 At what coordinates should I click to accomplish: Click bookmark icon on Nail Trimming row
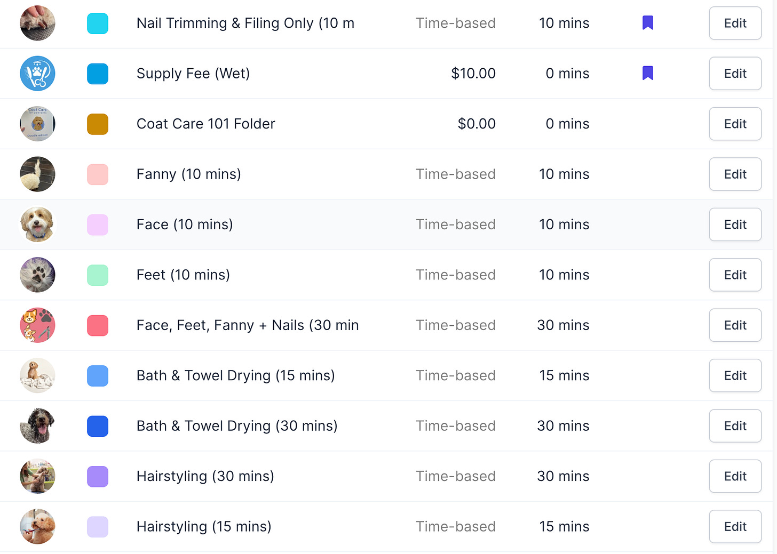(648, 23)
